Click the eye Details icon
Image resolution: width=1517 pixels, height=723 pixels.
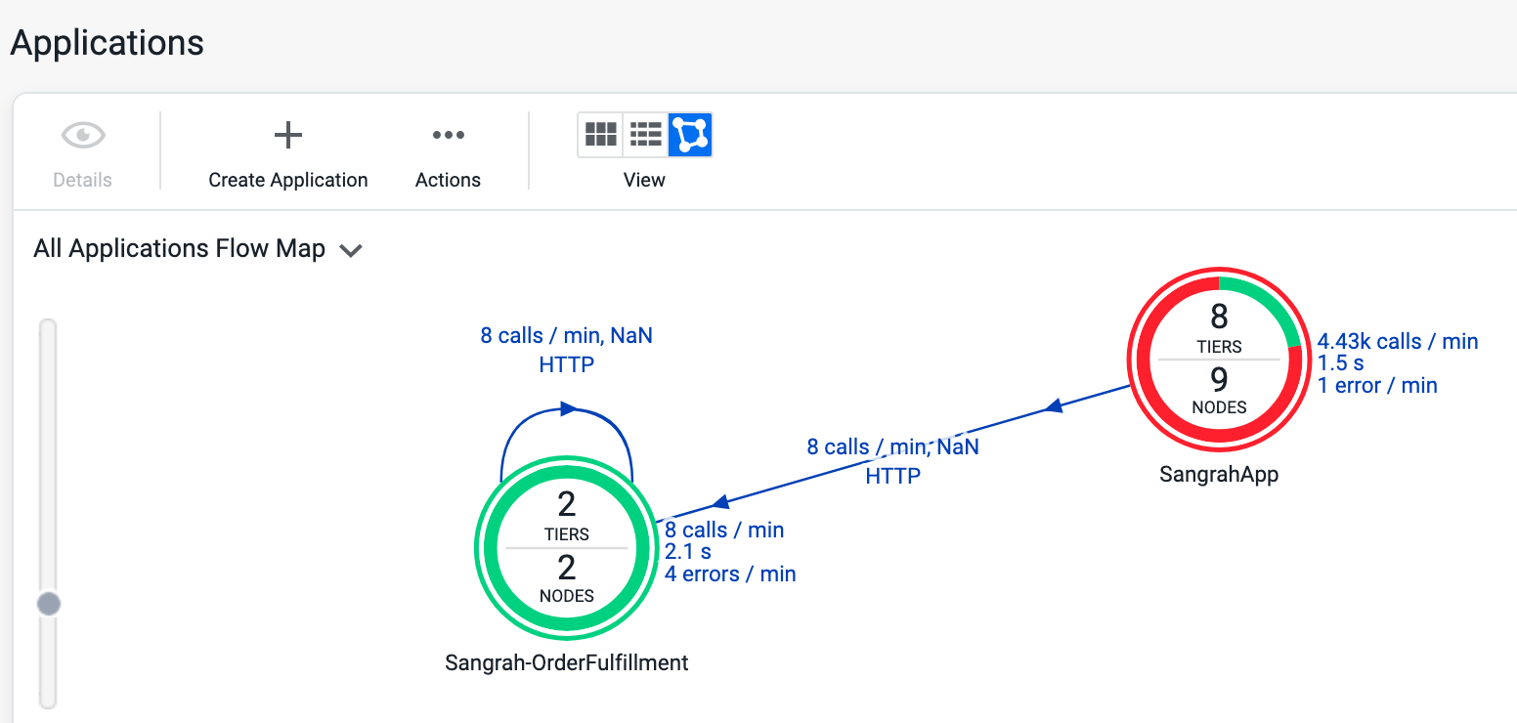(82, 135)
